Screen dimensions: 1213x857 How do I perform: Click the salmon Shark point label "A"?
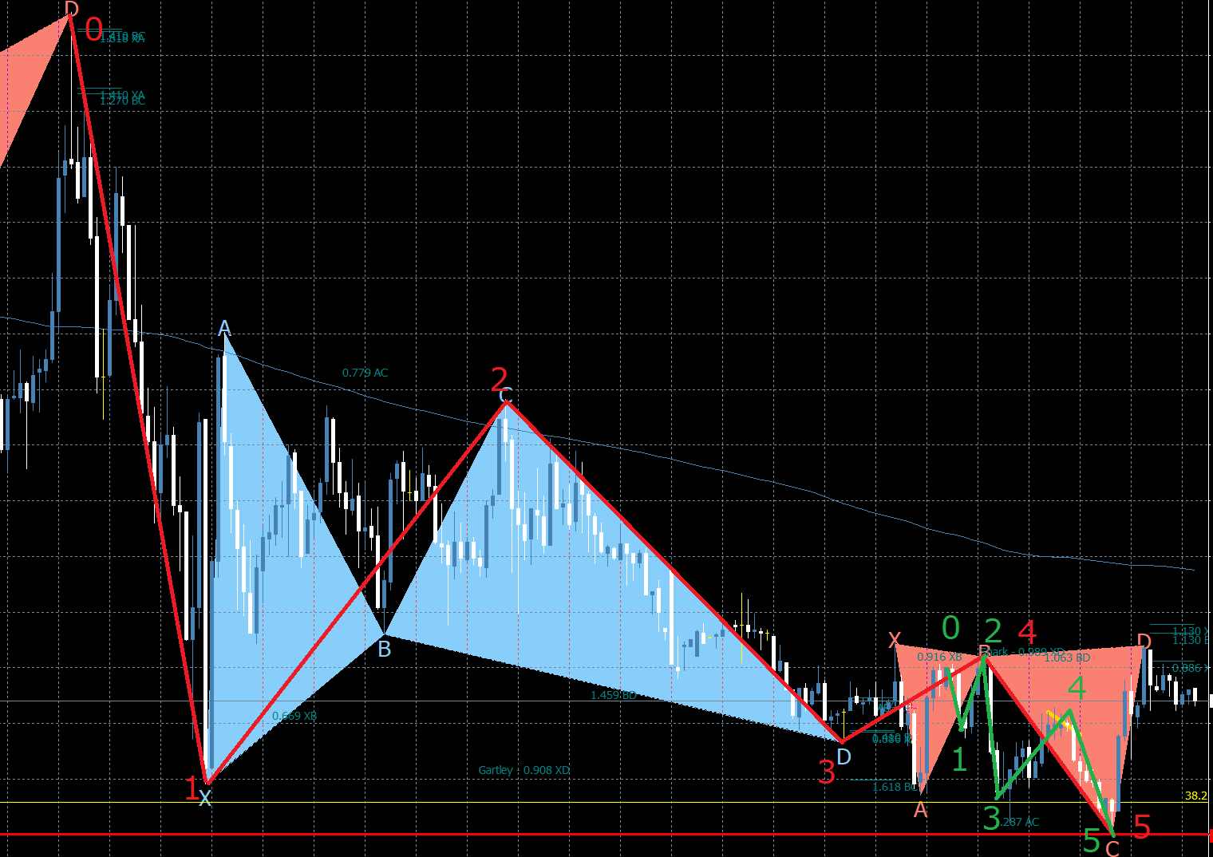(920, 810)
